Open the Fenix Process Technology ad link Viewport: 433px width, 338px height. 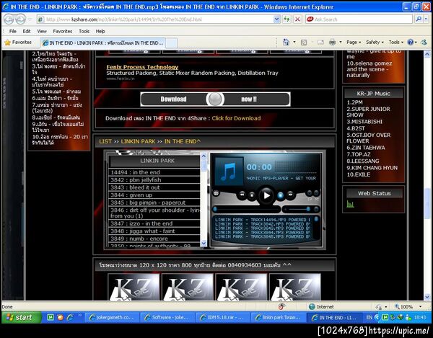click(x=142, y=67)
